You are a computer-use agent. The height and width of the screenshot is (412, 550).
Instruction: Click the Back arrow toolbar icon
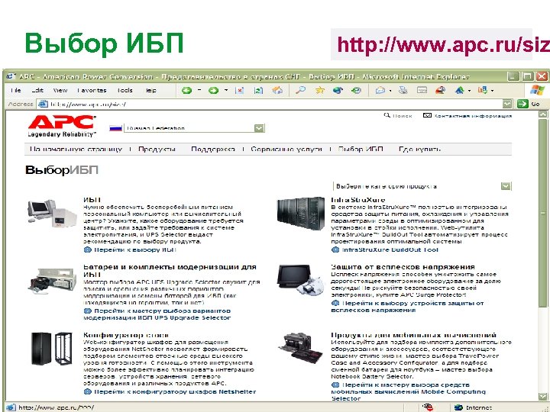(x=186, y=90)
